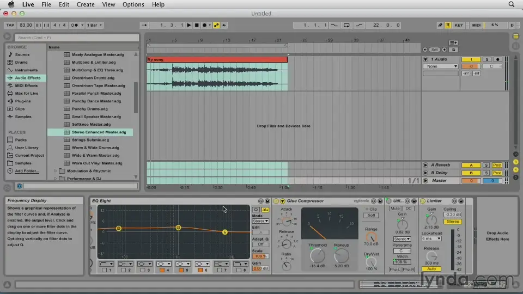This screenshot has height=294, width=523.
Task: Jump to Previous Locator arrow
Action: pyautogui.click(x=425, y=50)
